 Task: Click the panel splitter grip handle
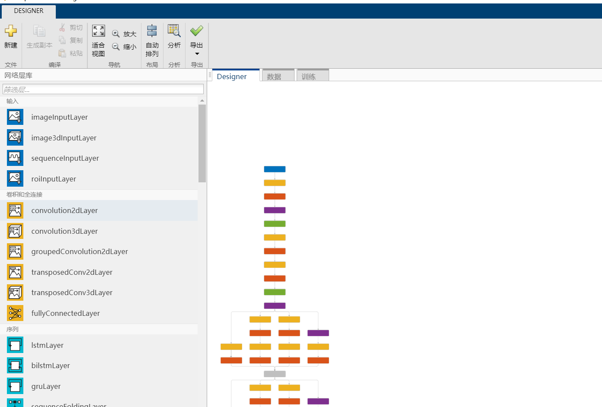click(x=210, y=75)
